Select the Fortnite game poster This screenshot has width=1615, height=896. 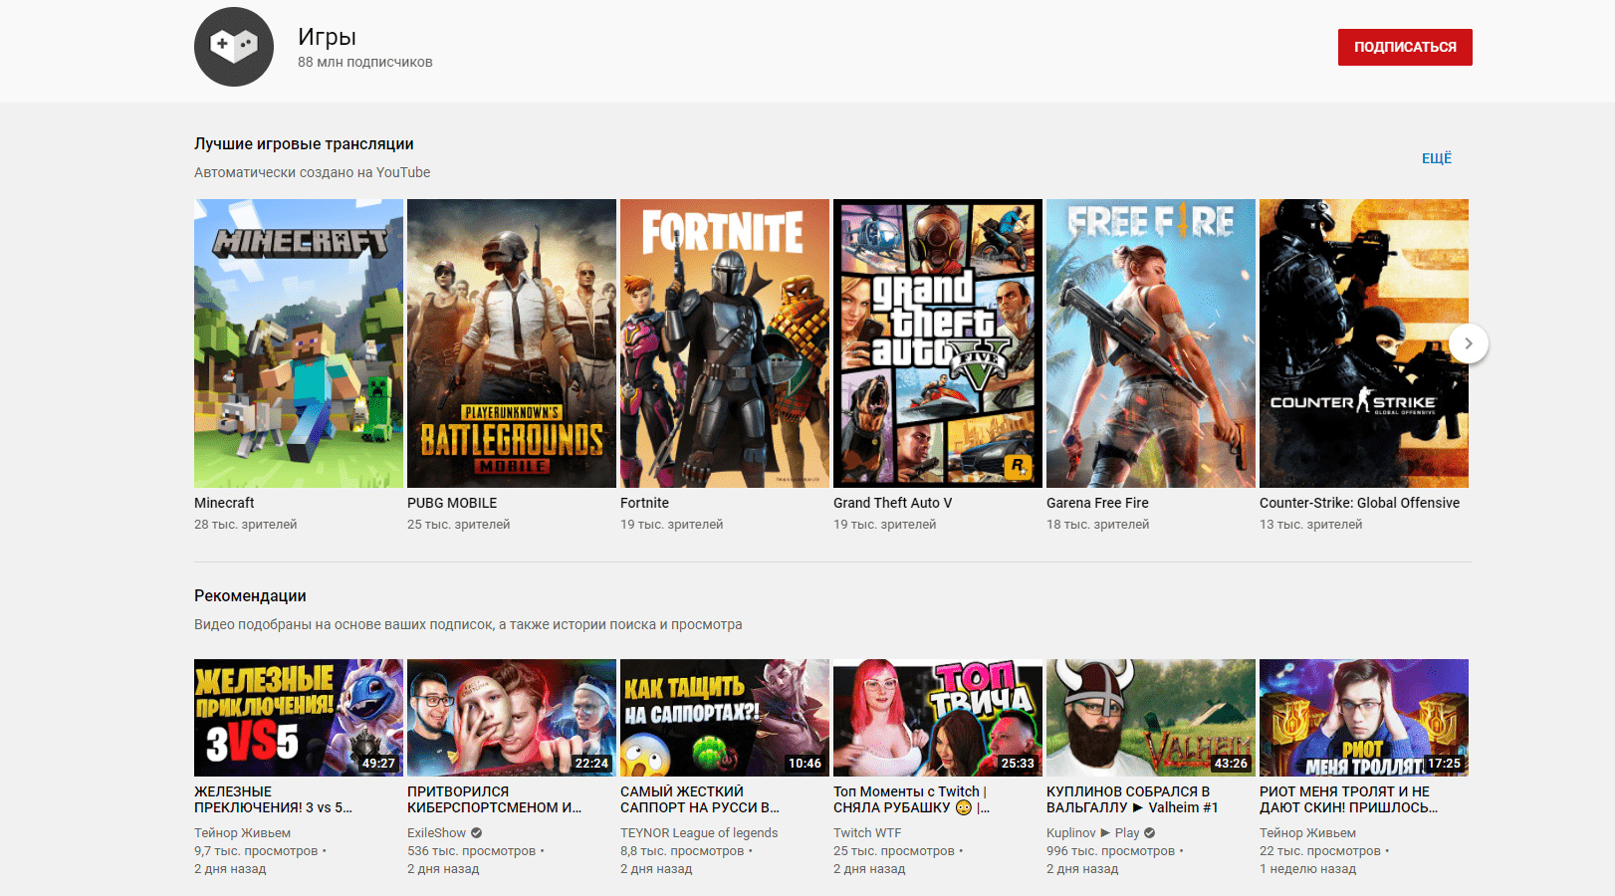725,343
